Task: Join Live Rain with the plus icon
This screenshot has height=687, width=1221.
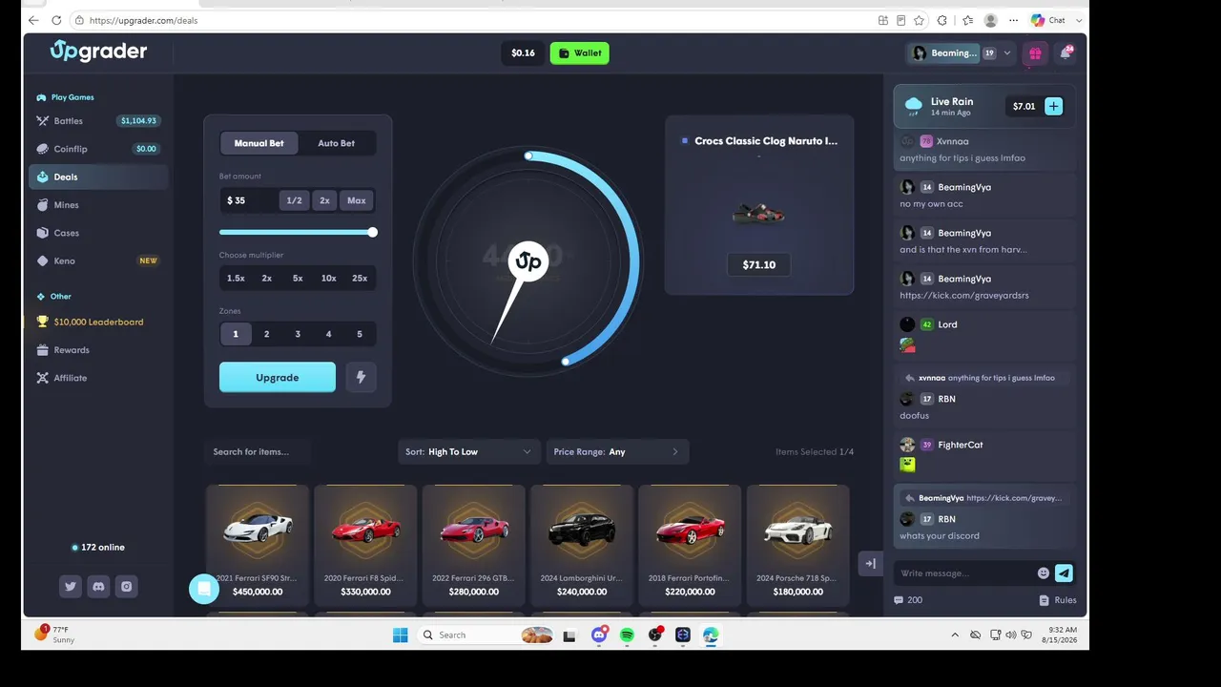Action: click(x=1053, y=106)
